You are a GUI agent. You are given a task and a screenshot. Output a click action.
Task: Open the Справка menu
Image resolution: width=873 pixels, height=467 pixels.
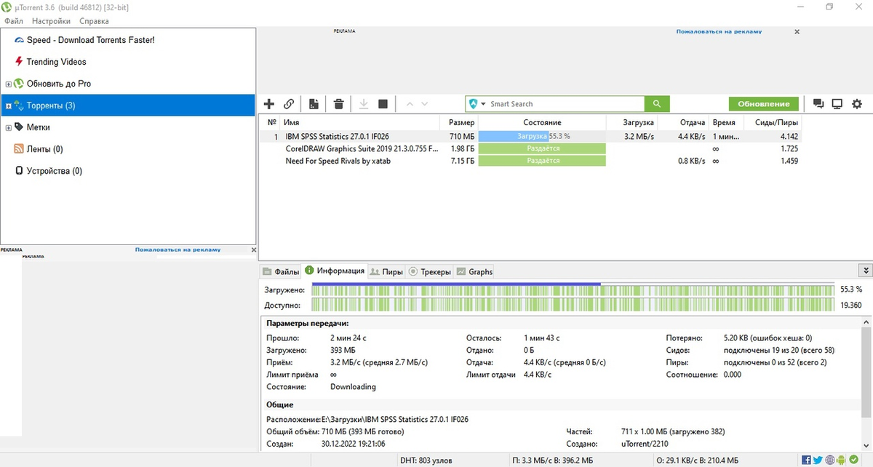(94, 21)
